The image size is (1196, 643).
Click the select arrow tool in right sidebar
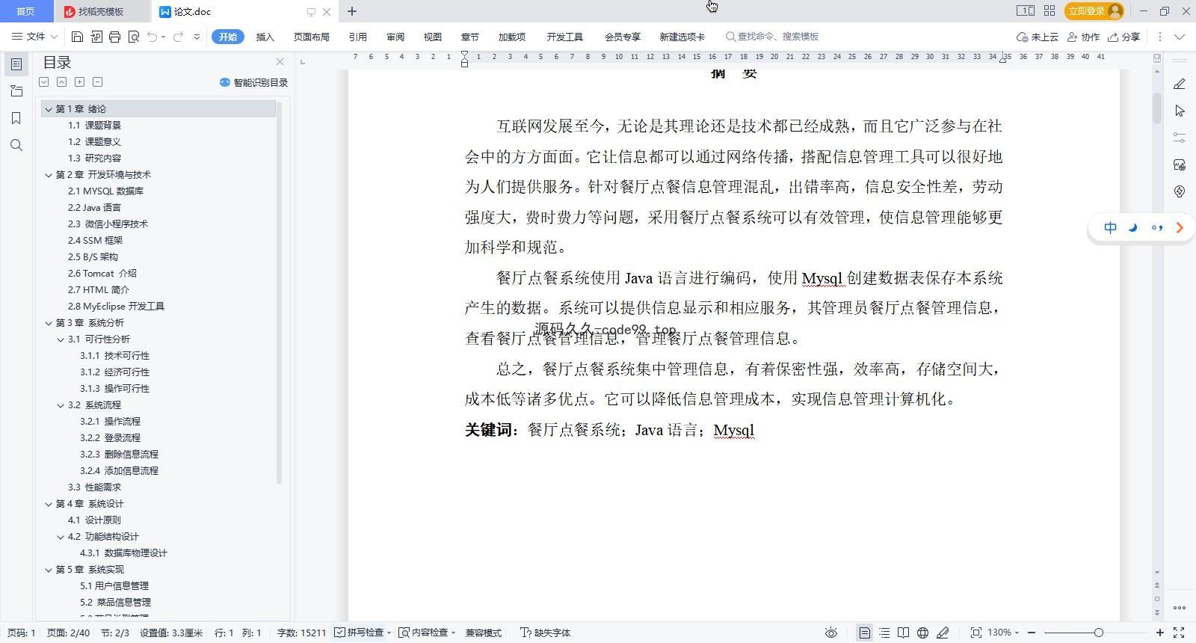[1180, 111]
